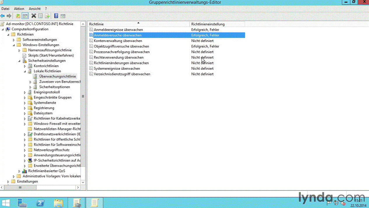Screen dimensions: 369x208
Task: Click the Systemdienste folder icon
Action: [x=30, y=103]
